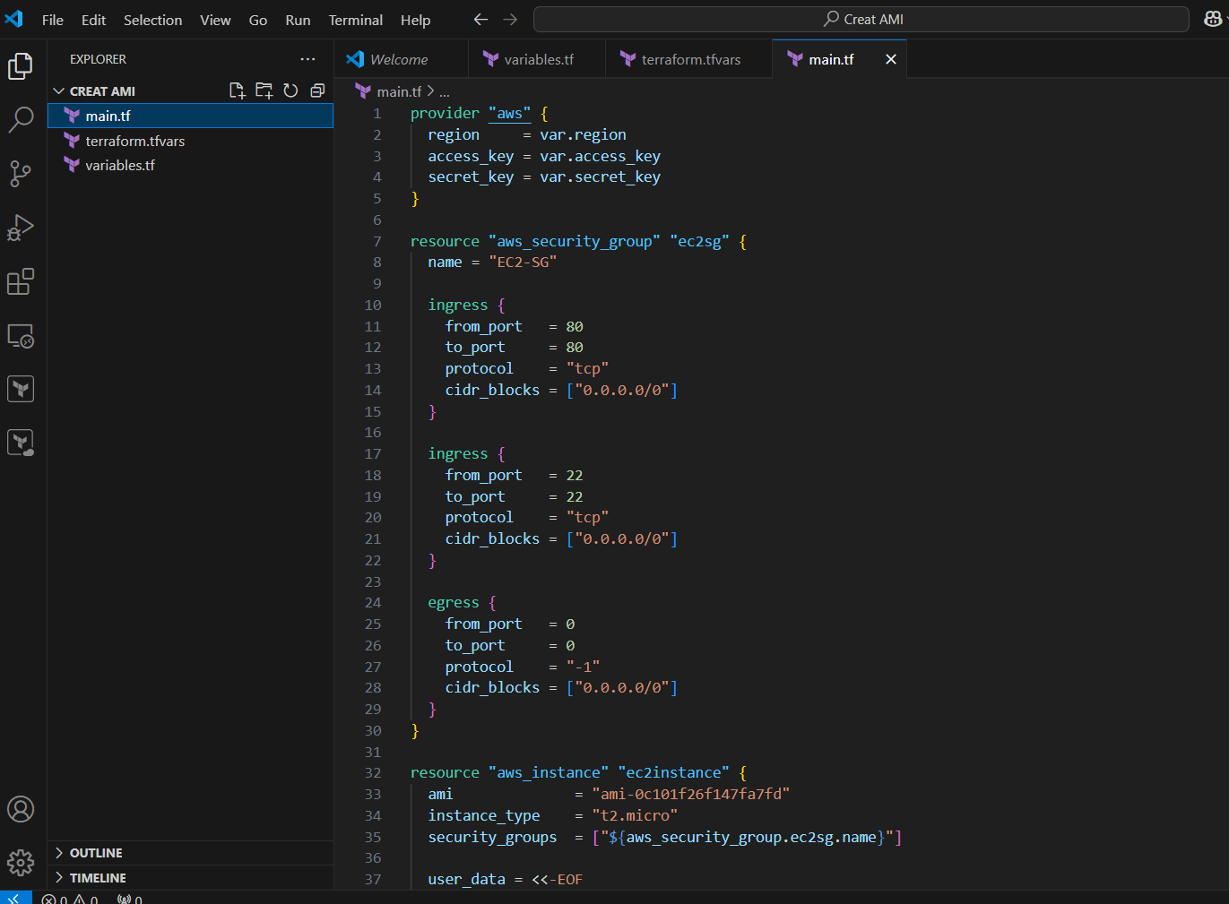1229x904 pixels.
Task: Open the Remote Explorer view
Action: point(21,336)
